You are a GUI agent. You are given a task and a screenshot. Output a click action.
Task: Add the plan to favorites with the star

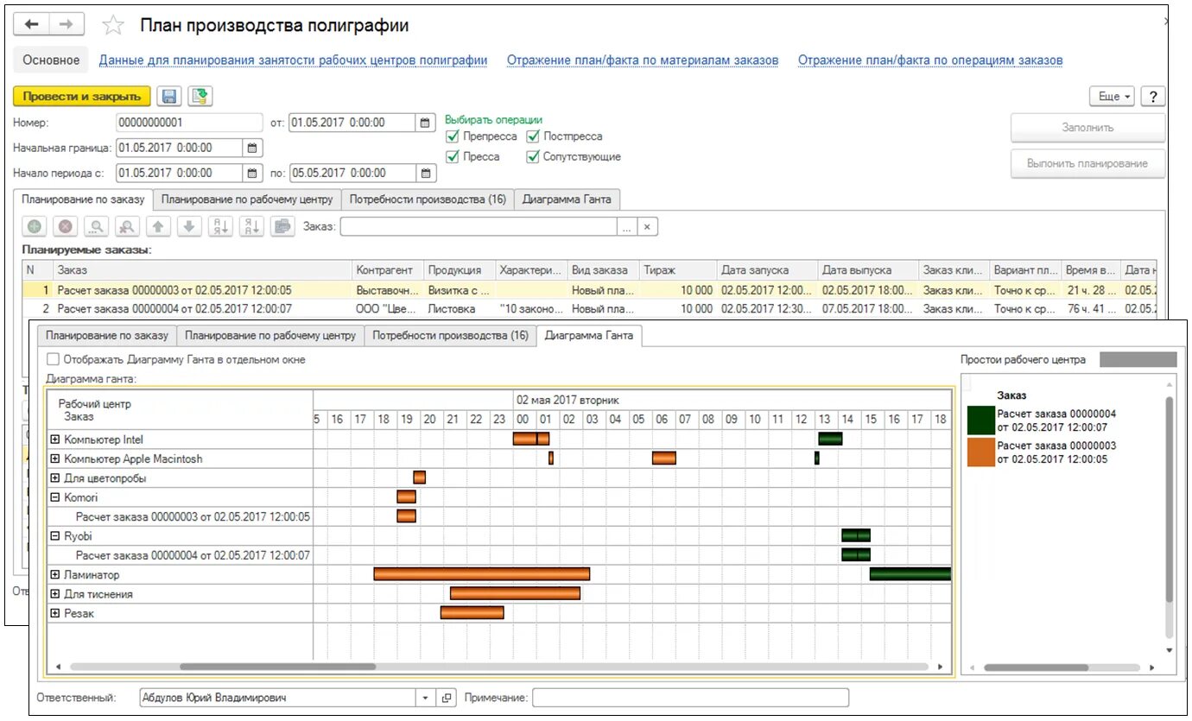click(x=113, y=26)
